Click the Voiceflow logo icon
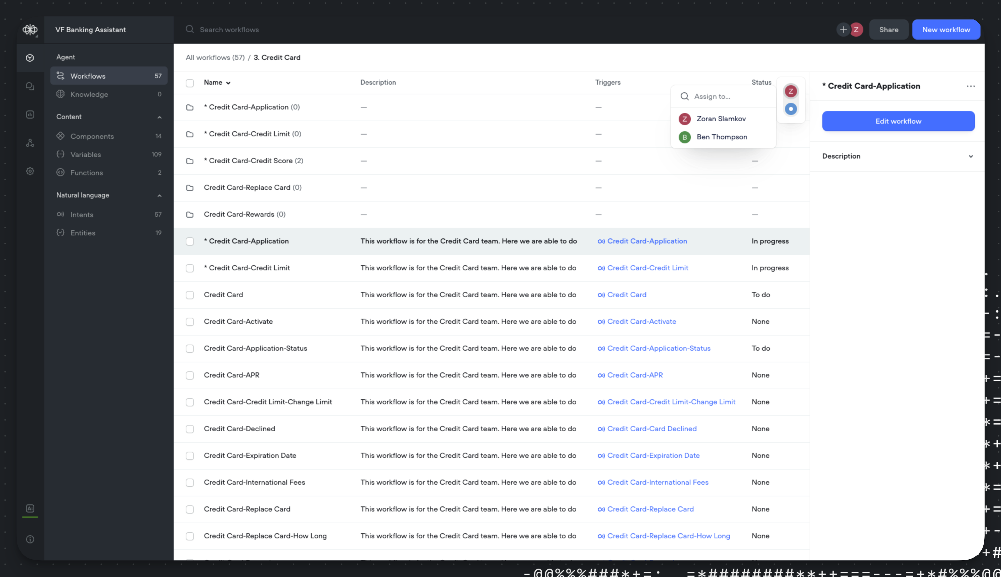 click(30, 30)
